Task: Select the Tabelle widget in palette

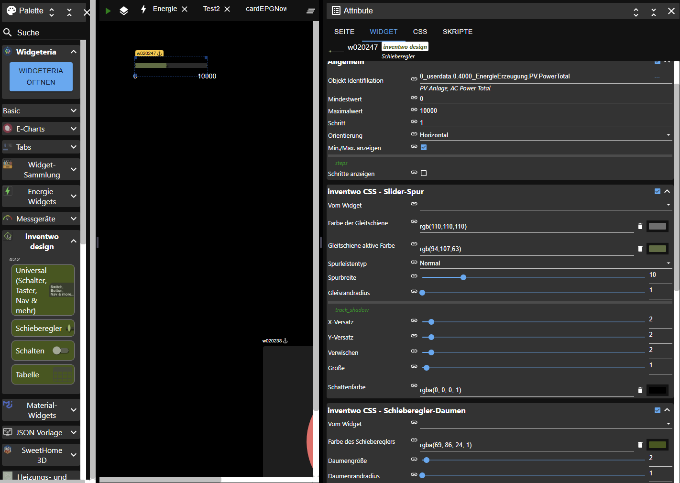Action: click(43, 374)
